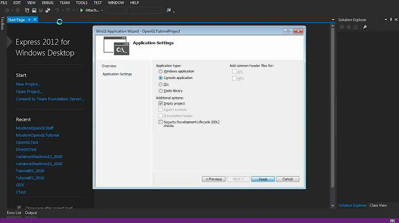Screen dimensions: 399x223
Task: Toggle the Precompiled header checkbox
Action: 161,116
